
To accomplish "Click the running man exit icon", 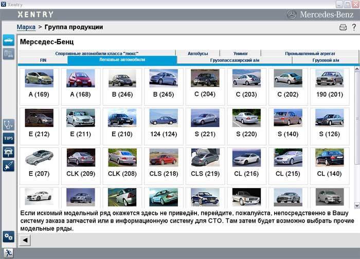I will [x=8, y=253].
